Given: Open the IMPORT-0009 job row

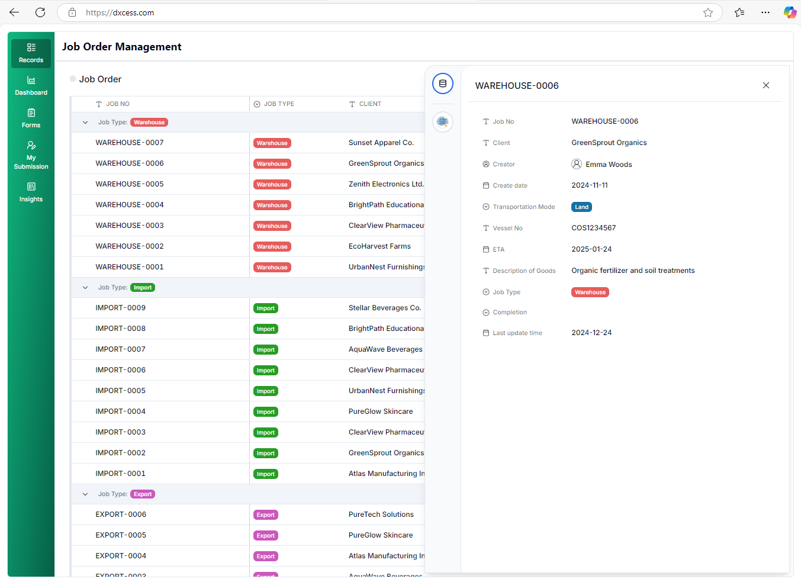Looking at the screenshot, I should [x=121, y=308].
